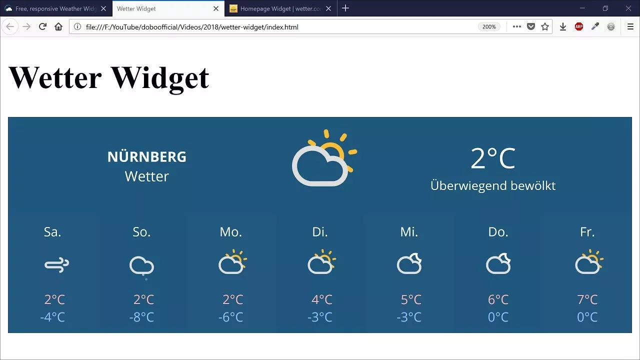Viewport: 640px width, 360px height.
Task: Click the windy weather icon under Sa.
Action: tap(56, 264)
